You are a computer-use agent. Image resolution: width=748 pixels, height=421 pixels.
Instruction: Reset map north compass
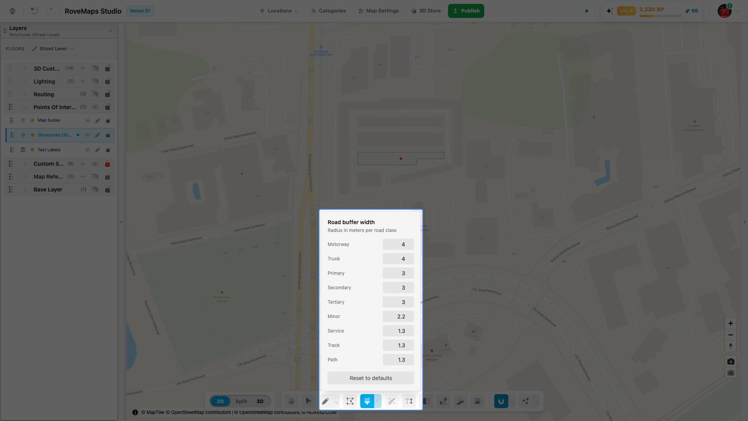(730, 346)
